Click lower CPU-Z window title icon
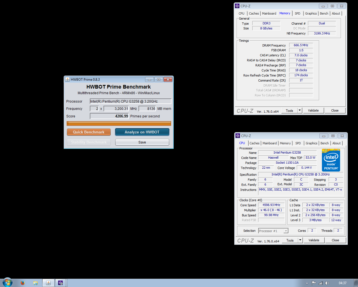Viewport: 358px width, 287px height. pos(238,136)
